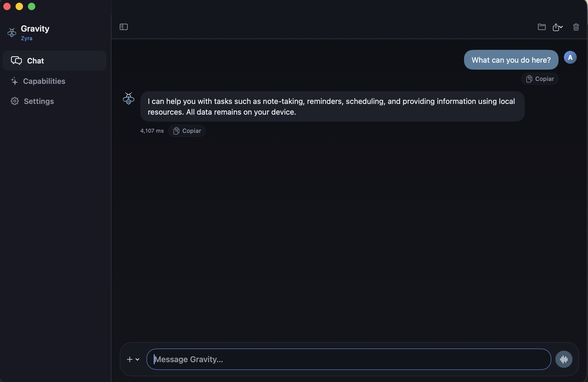Click the 4,107 ms response time
588x382 pixels.
pos(152,131)
